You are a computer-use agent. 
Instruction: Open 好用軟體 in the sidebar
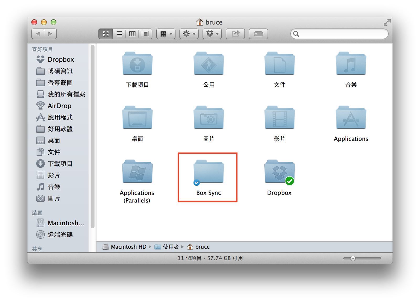point(54,129)
